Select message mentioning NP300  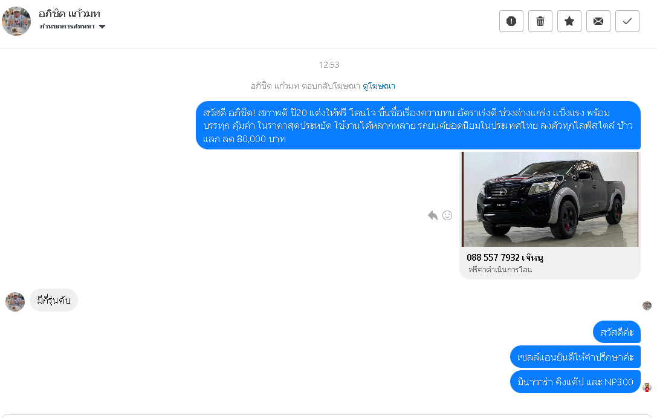575,382
